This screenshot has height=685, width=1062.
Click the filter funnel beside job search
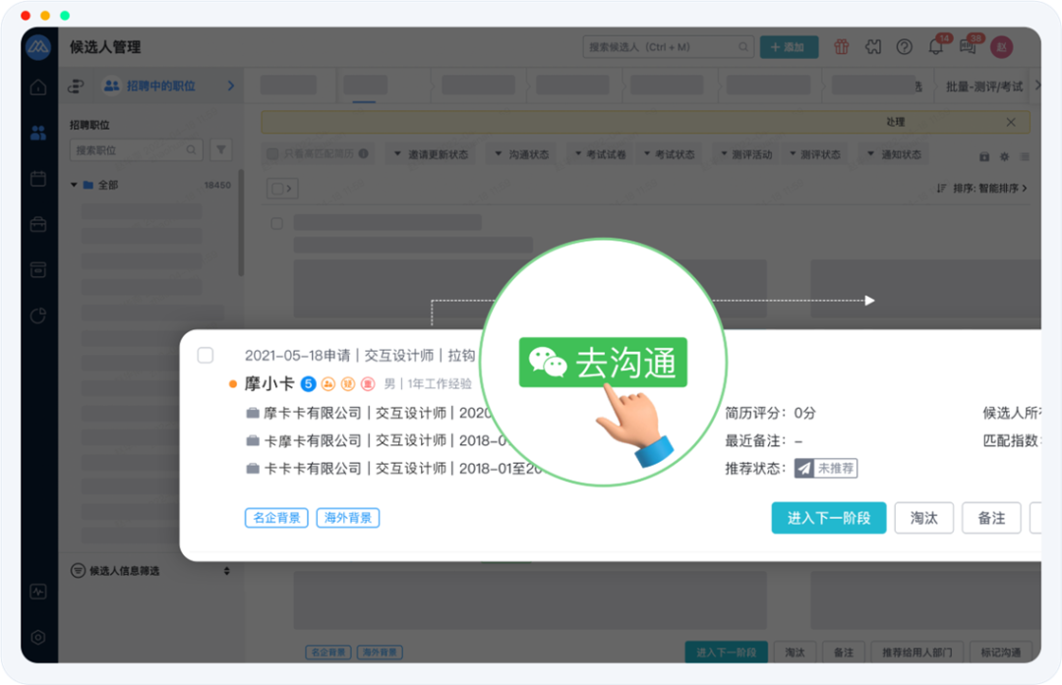221,150
